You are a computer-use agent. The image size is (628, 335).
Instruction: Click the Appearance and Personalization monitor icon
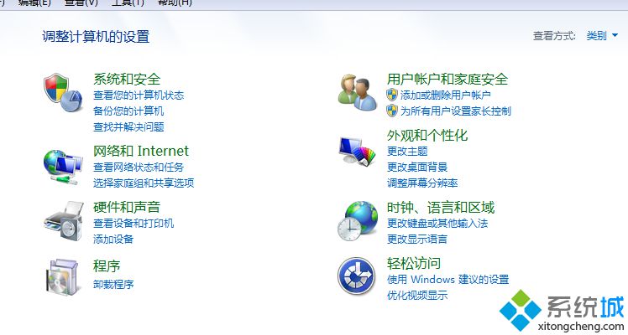357,151
